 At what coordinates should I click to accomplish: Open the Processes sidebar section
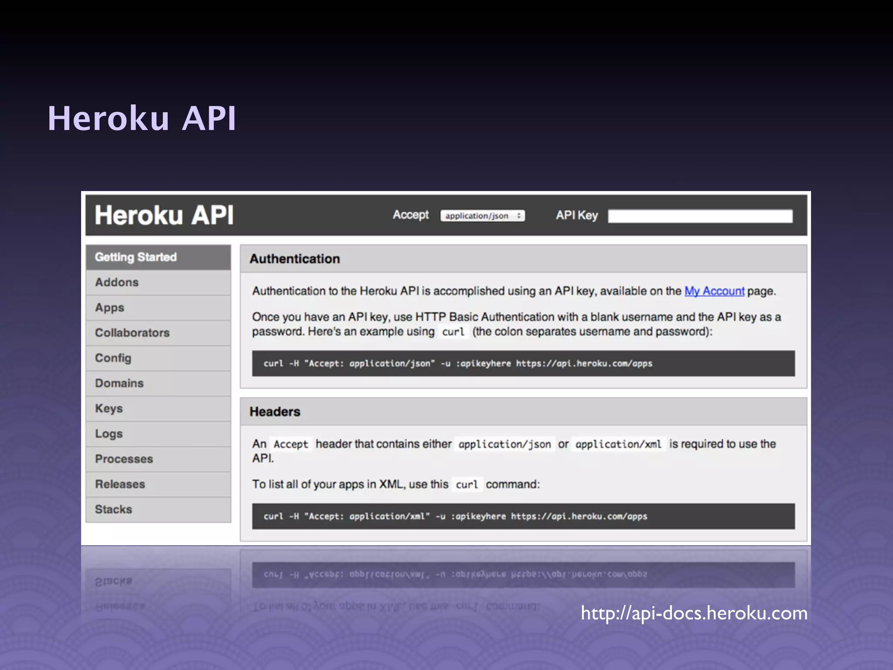coord(158,459)
